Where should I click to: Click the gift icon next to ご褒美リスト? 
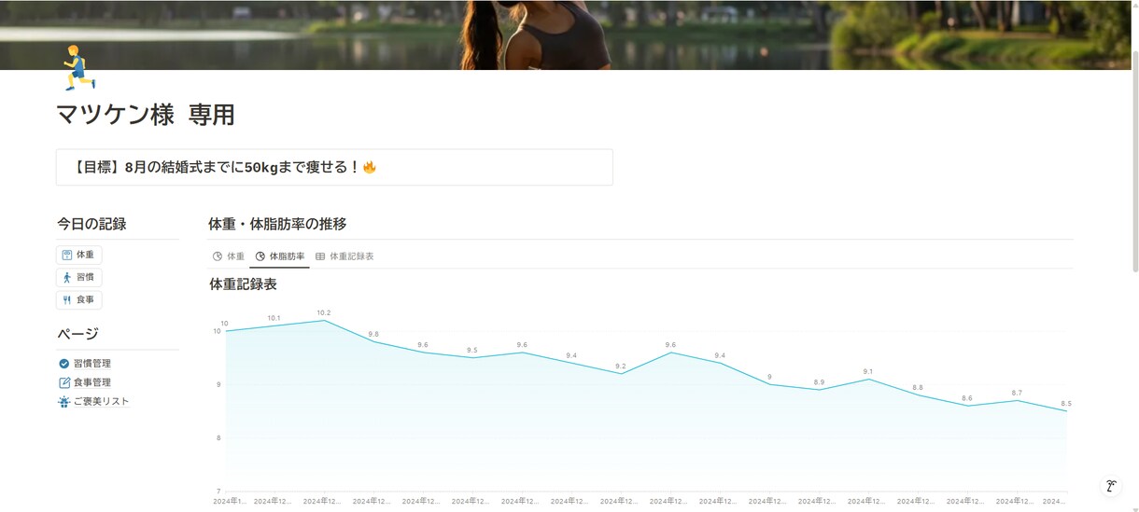click(64, 402)
